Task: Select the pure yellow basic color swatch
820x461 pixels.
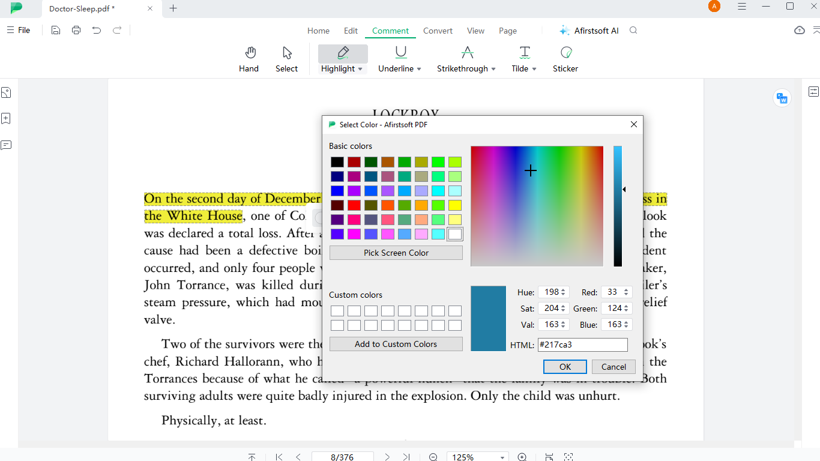Action: pos(455,205)
